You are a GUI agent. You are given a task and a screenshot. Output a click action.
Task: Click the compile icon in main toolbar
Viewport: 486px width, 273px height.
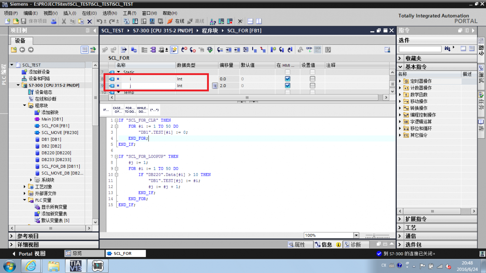point(126,21)
